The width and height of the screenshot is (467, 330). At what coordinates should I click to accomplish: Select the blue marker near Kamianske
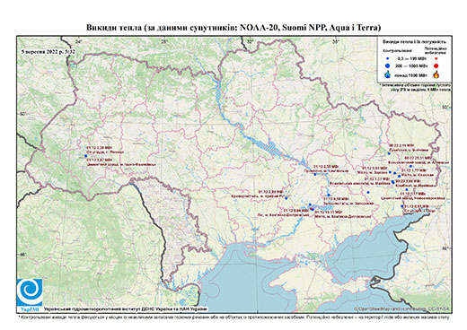tap(315, 174)
